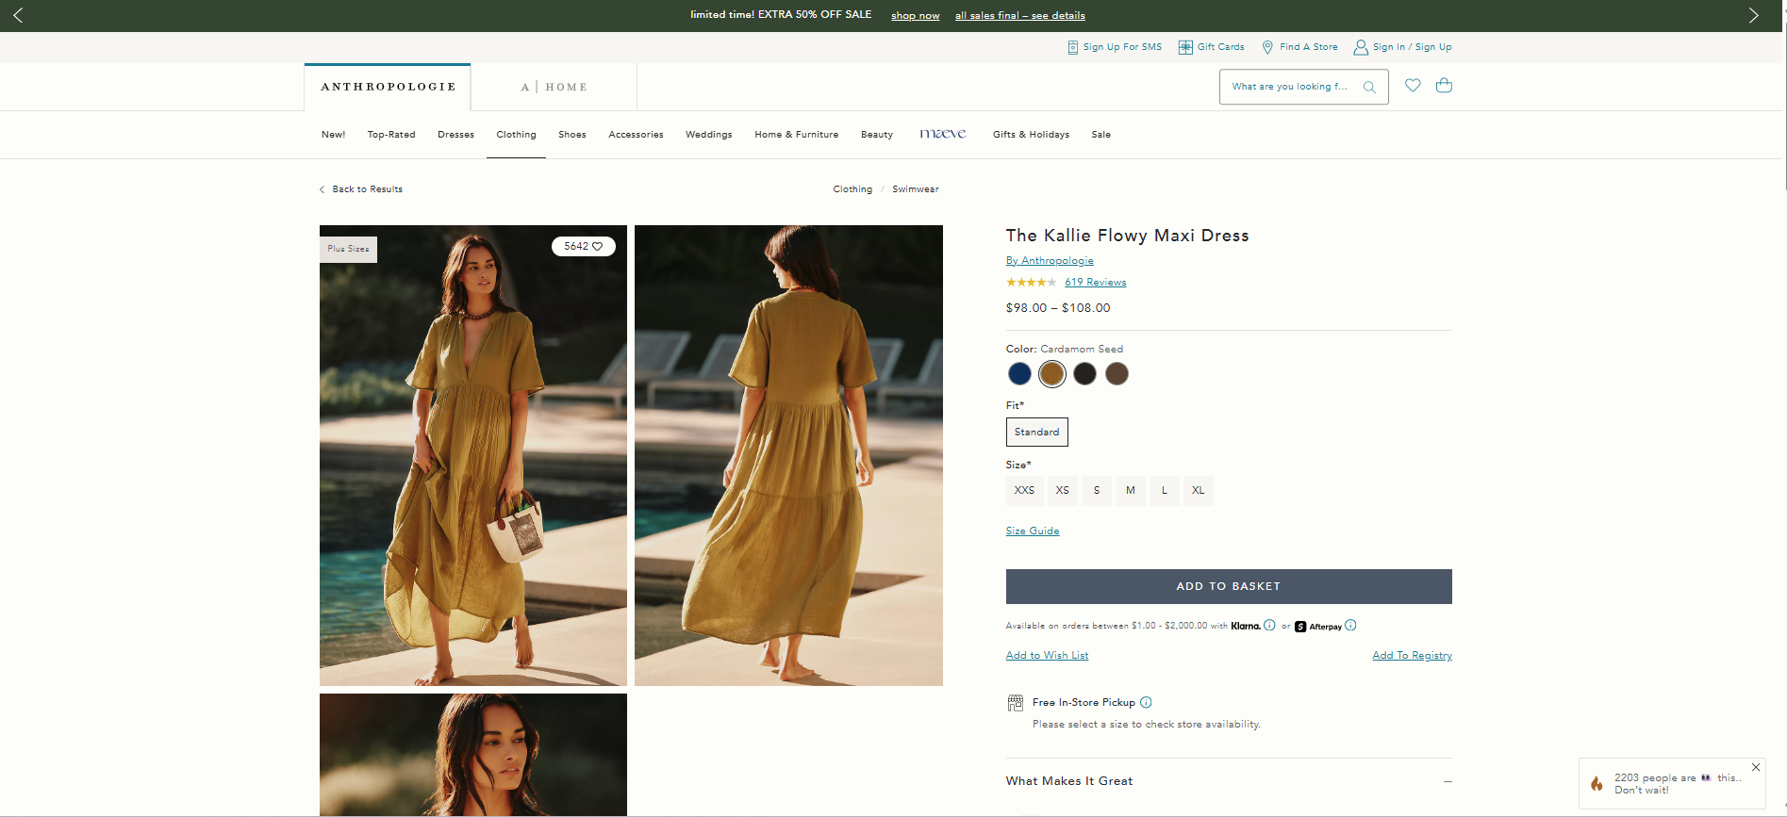Switch to the A | Home tab
Screen dimensions: 1787x817
[554, 87]
